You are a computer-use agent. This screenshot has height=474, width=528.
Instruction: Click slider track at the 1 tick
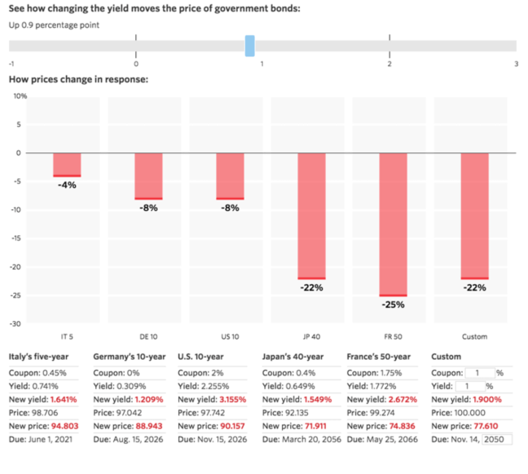click(x=263, y=46)
